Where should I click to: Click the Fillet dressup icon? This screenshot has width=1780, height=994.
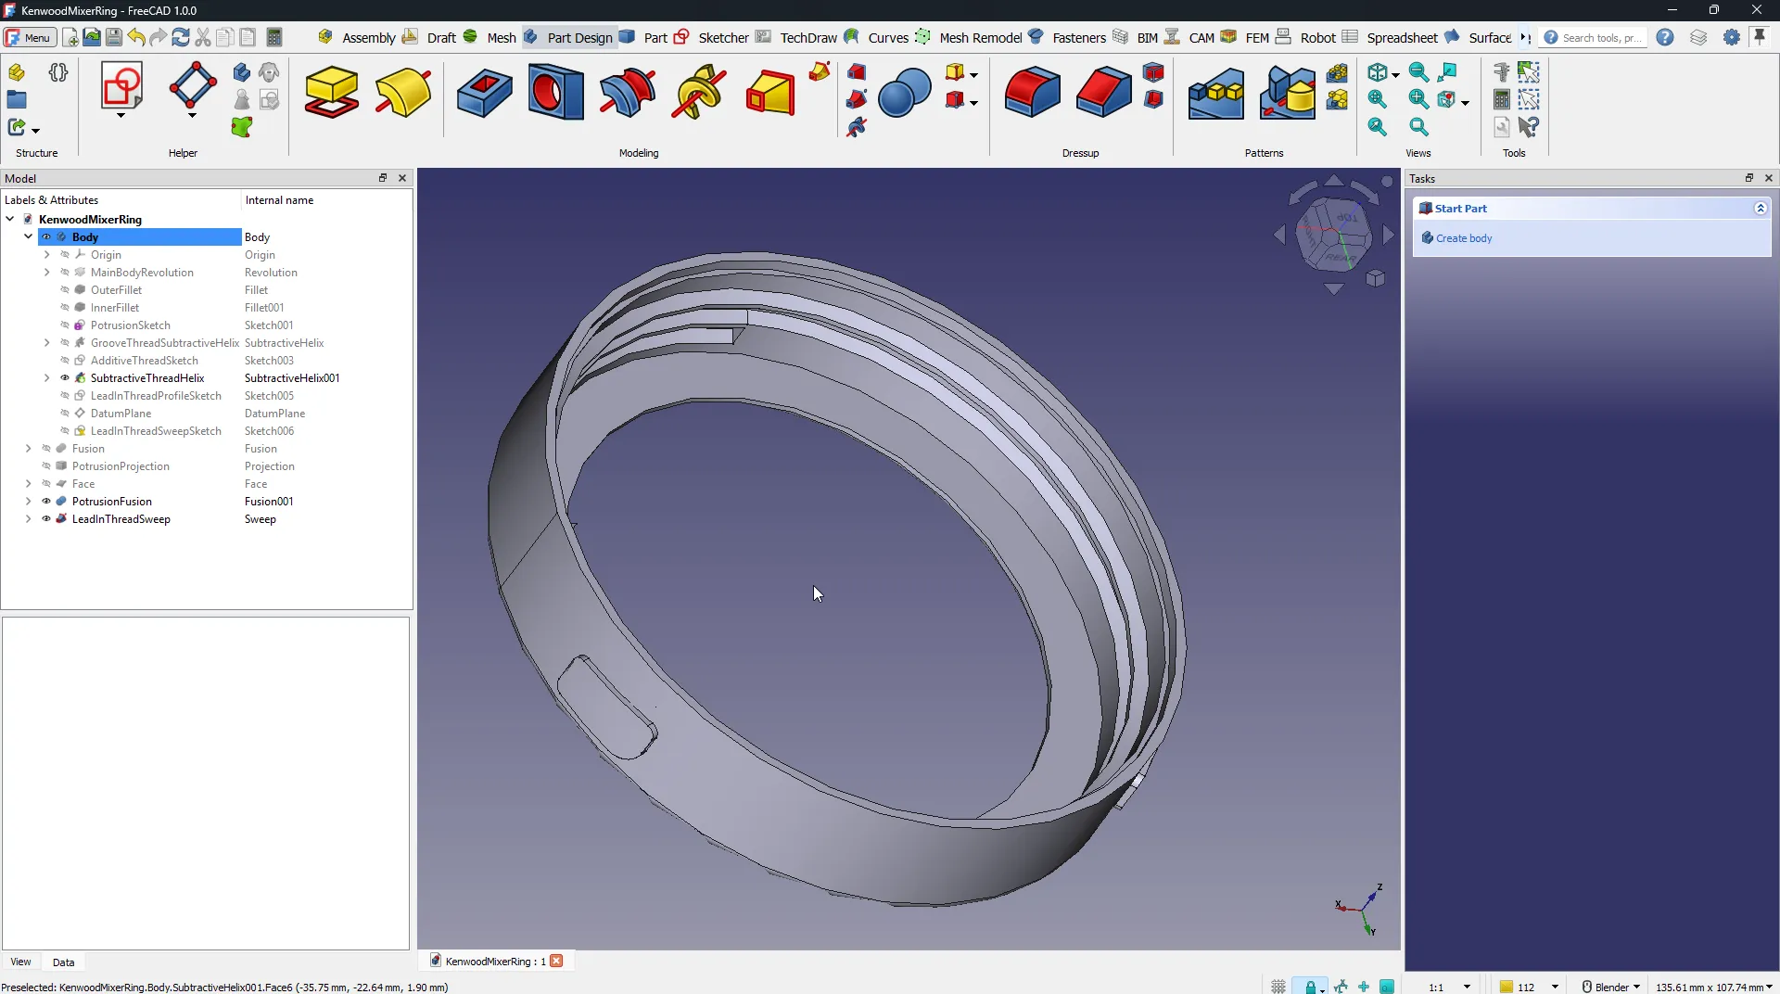coord(1032,93)
